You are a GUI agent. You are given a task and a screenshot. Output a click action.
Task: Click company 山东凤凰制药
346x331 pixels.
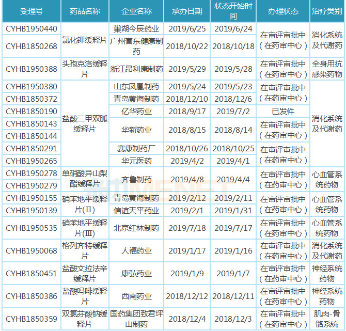coord(136,87)
